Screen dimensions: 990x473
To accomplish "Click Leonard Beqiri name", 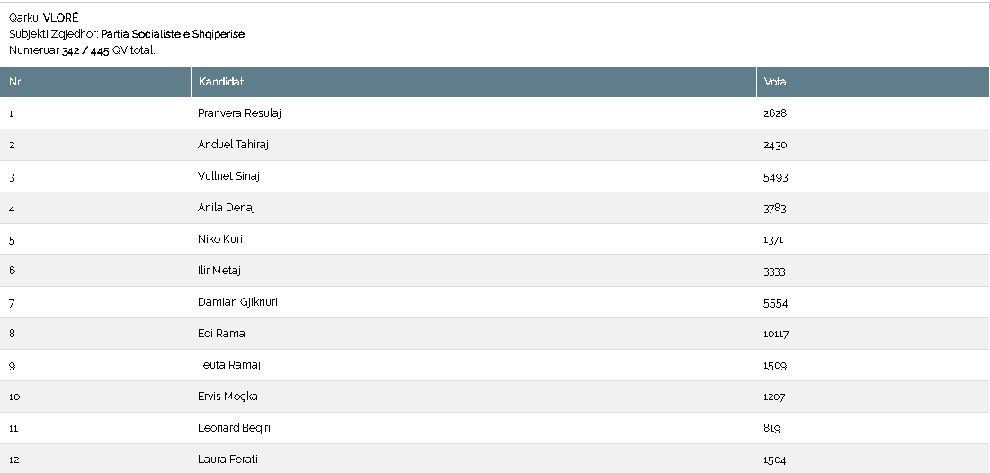I will [234, 428].
